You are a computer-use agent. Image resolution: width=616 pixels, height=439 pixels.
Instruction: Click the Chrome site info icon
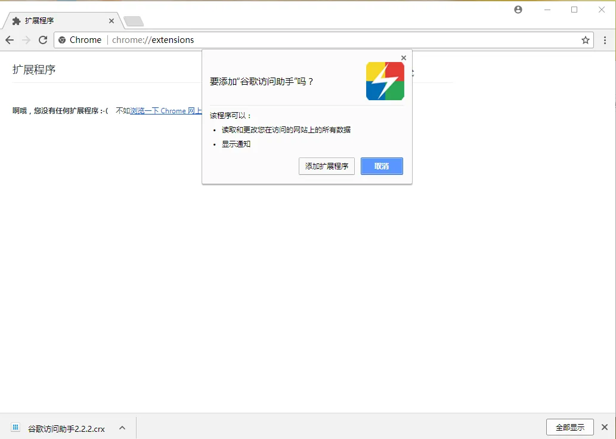62,40
